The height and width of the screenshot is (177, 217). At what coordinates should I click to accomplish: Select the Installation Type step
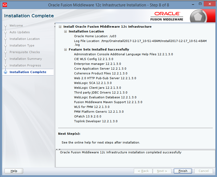point(22,45)
